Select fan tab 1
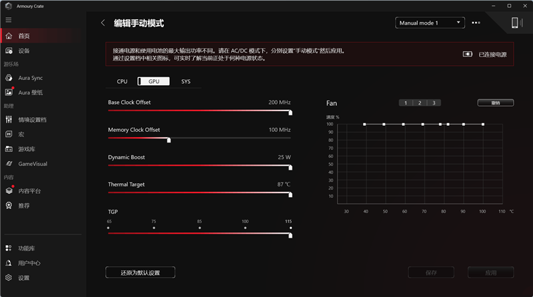The width and height of the screenshot is (533, 297). click(406, 103)
